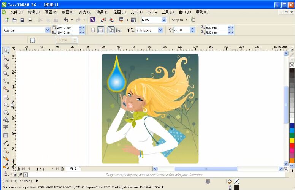Screen dimensions: 295x190
Task: Toggle All Pages layout button
Action: click(x=111, y=30)
